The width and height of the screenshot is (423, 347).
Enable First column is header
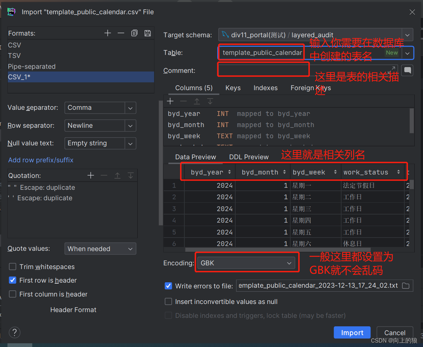pyautogui.click(x=13, y=294)
